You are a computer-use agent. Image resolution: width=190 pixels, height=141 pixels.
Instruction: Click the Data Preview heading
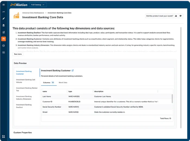coord(20,63)
